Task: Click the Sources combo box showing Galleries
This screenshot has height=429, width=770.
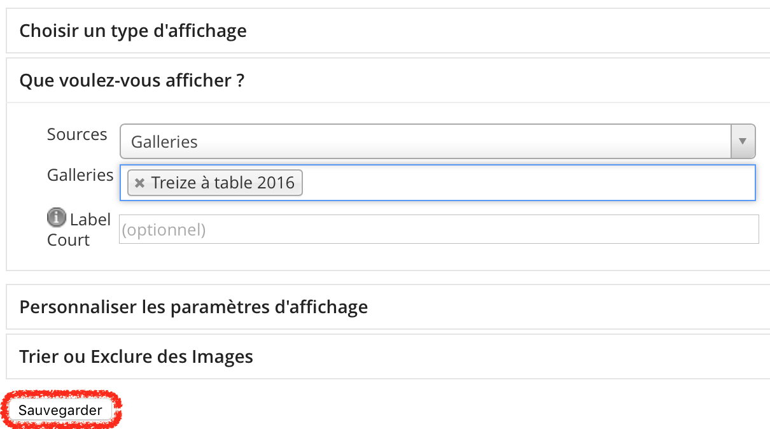Action: point(437,141)
